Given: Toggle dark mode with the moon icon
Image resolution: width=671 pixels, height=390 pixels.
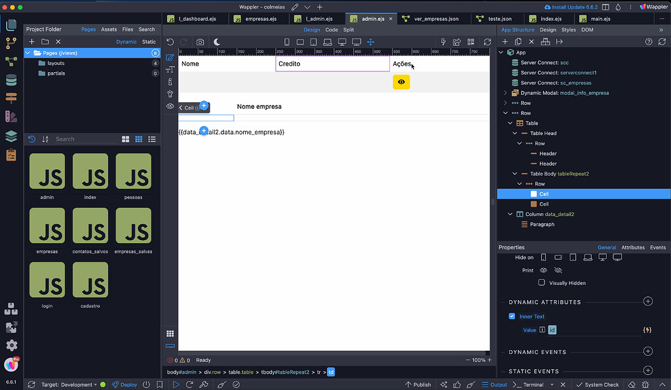Looking at the screenshot, I should pos(216,41).
